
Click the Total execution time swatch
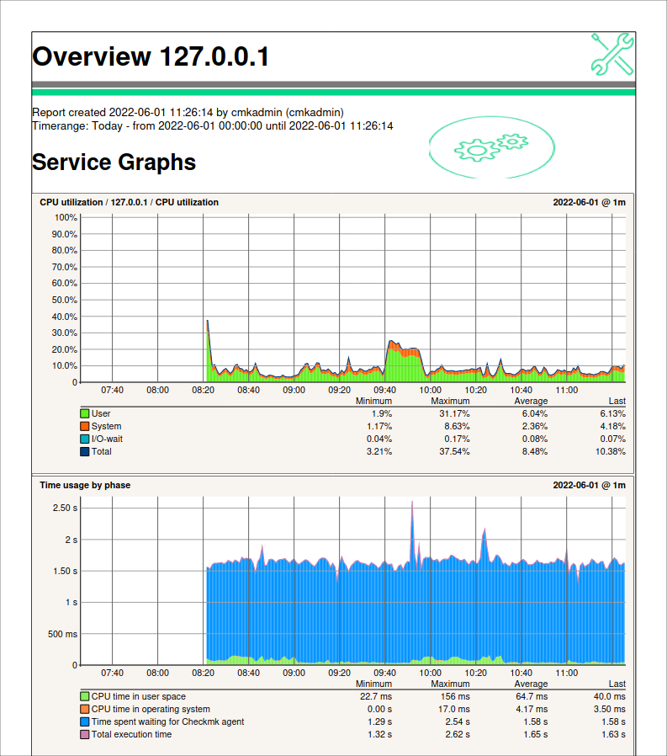(x=85, y=735)
